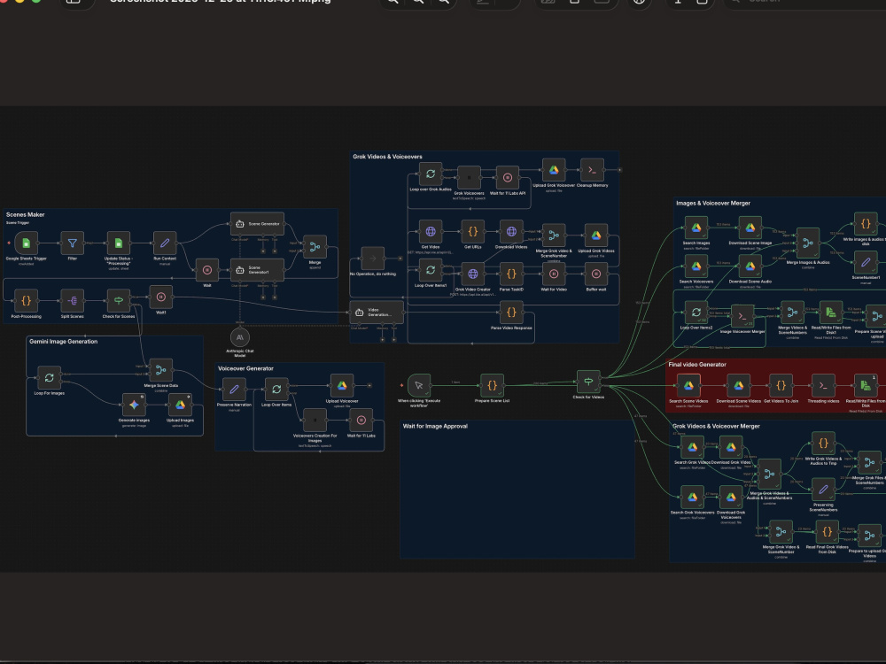Open the Wait for Video node
The width and height of the screenshot is (886, 664).
click(554, 274)
